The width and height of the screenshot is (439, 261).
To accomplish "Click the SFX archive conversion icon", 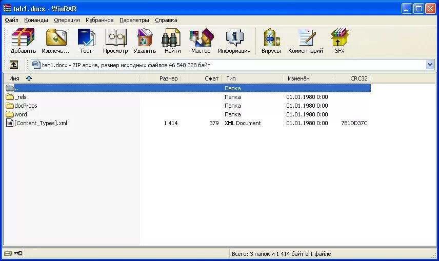I will click(x=340, y=41).
